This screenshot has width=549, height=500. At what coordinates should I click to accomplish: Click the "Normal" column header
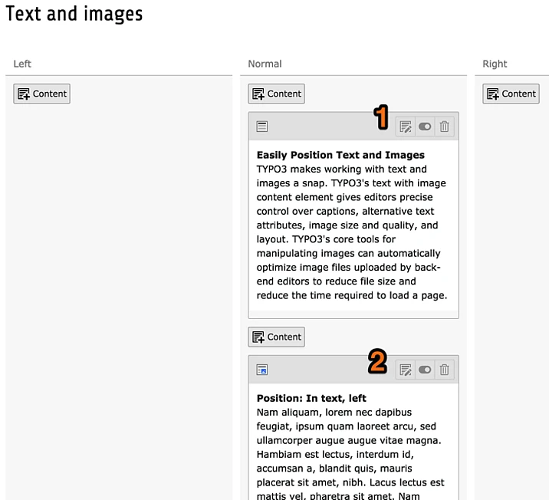click(265, 64)
